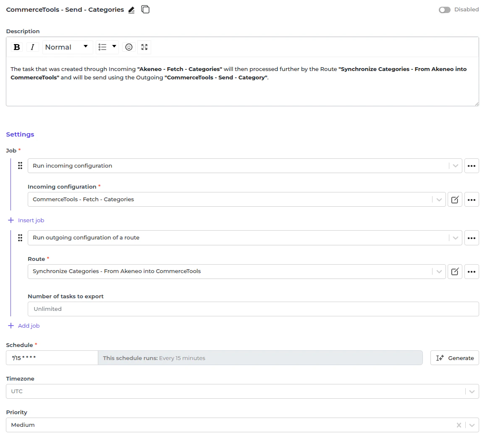Open more options for Run incoming configuration job
Image resolution: width=485 pixels, height=439 pixels.
tap(472, 166)
